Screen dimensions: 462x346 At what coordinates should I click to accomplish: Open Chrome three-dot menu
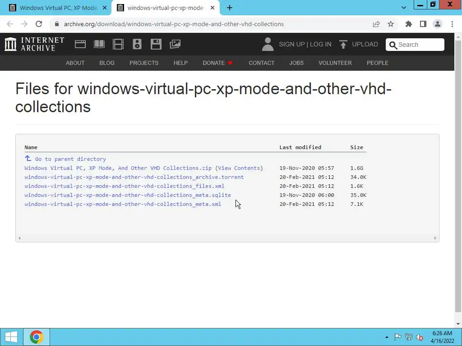(452, 24)
